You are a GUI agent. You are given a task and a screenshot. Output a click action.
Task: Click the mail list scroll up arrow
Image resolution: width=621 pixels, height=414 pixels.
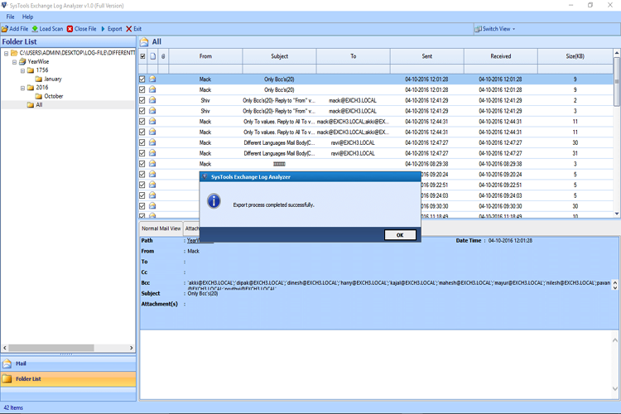pyautogui.click(x=617, y=53)
